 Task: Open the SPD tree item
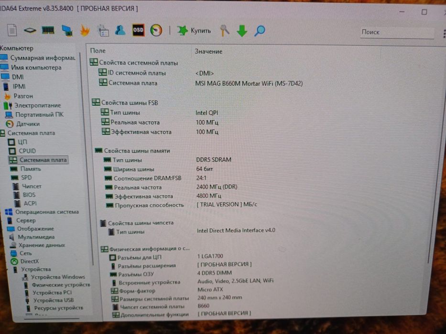click(x=22, y=177)
